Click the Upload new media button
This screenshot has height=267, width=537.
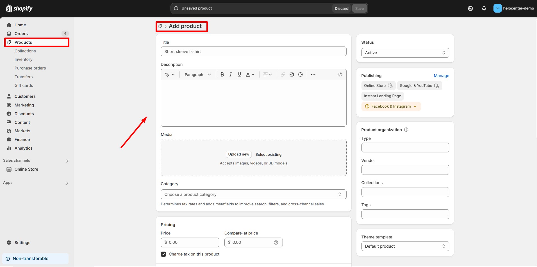(238, 154)
